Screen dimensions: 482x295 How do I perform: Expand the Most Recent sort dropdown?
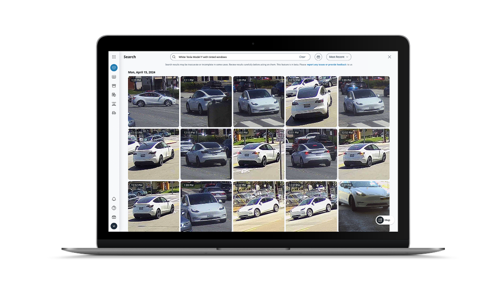[339, 57]
